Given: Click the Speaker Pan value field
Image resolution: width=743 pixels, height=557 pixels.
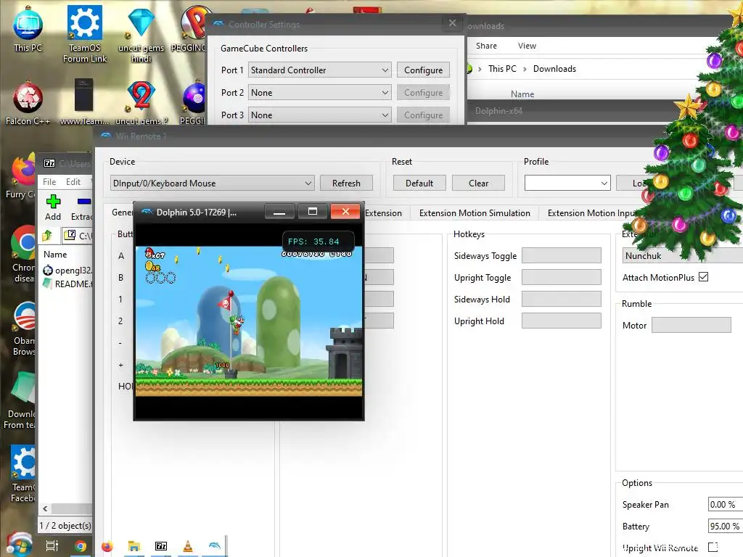Looking at the screenshot, I should tap(725, 505).
